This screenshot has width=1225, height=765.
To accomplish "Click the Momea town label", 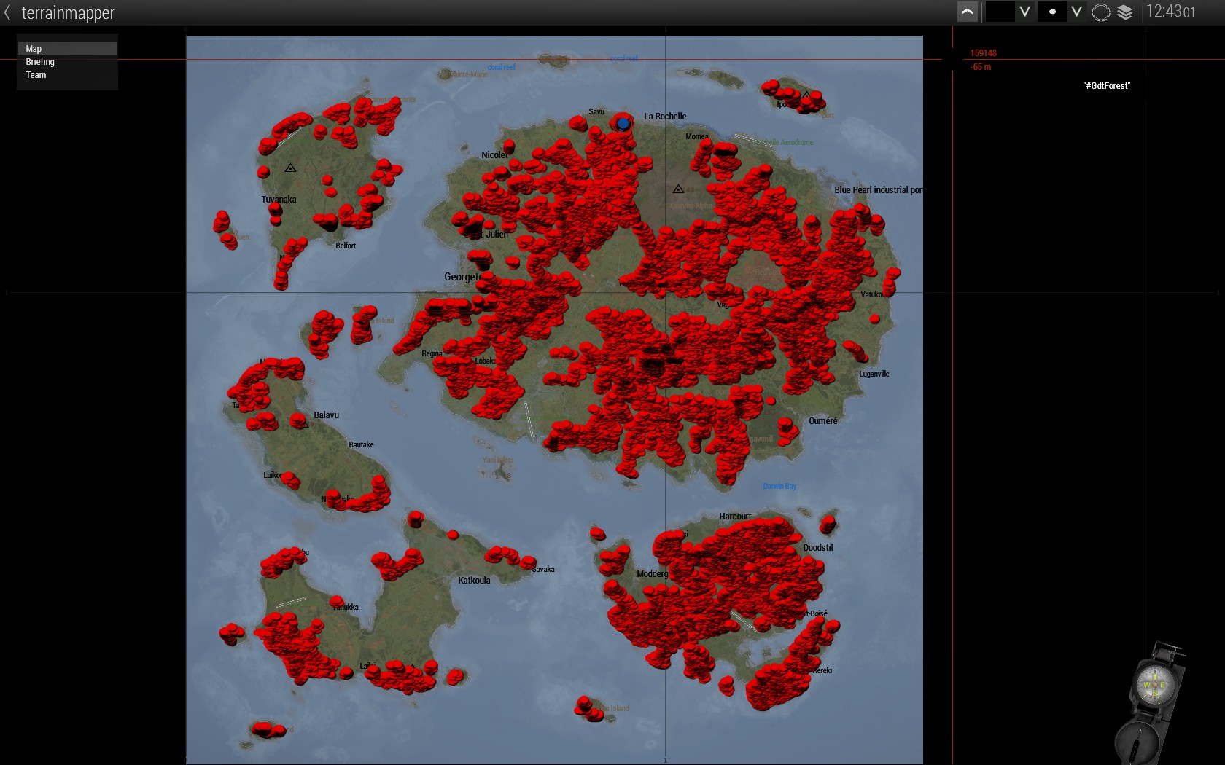I will pyautogui.click(x=696, y=137).
